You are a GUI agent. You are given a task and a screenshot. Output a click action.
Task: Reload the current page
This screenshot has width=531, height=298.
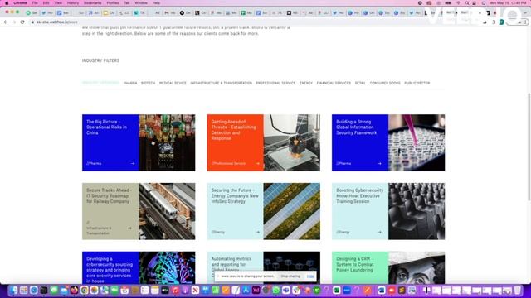click(22, 22)
